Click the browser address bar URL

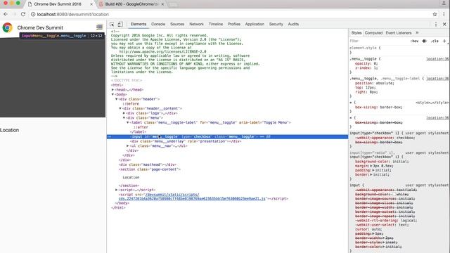point(73,14)
